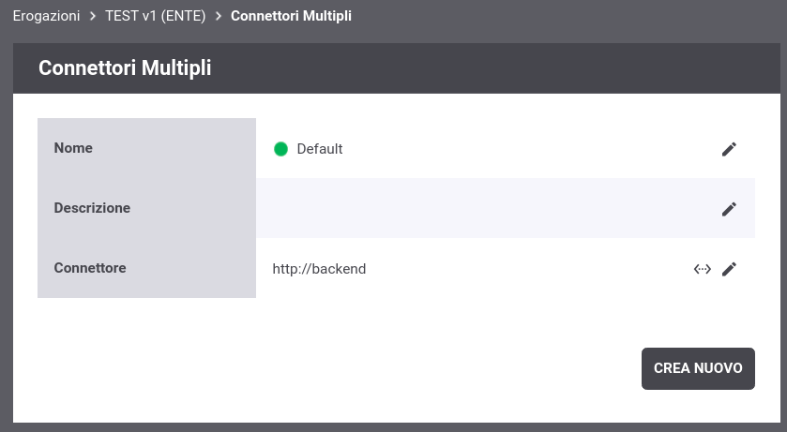Click the Nome field label
Image resolution: width=787 pixels, height=432 pixels.
pos(73,148)
